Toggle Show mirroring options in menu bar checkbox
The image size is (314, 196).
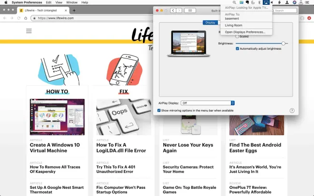pyautogui.click(x=159, y=111)
